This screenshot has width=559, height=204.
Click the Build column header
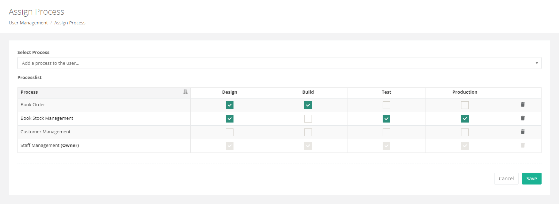click(308, 92)
